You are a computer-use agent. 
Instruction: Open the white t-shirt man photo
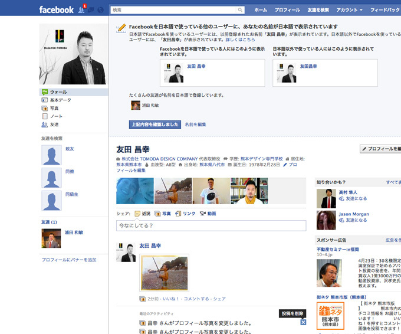[211, 191]
